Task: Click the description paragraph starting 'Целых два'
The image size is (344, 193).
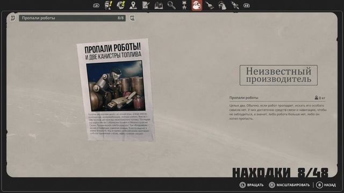Action: (278, 112)
